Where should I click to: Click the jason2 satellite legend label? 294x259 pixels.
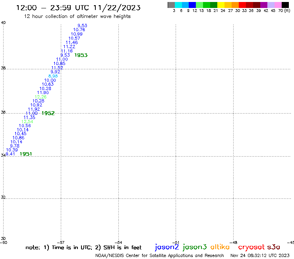click(x=167, y=247)
